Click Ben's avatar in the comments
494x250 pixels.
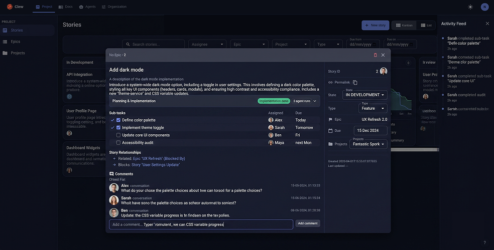pos(114,212)
